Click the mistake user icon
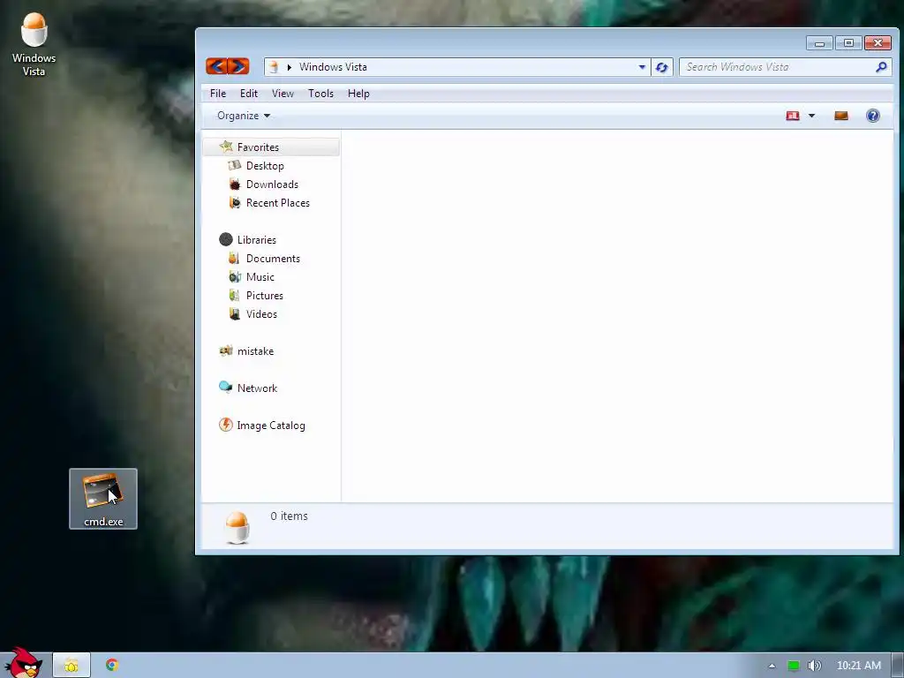 coord(226,350)
